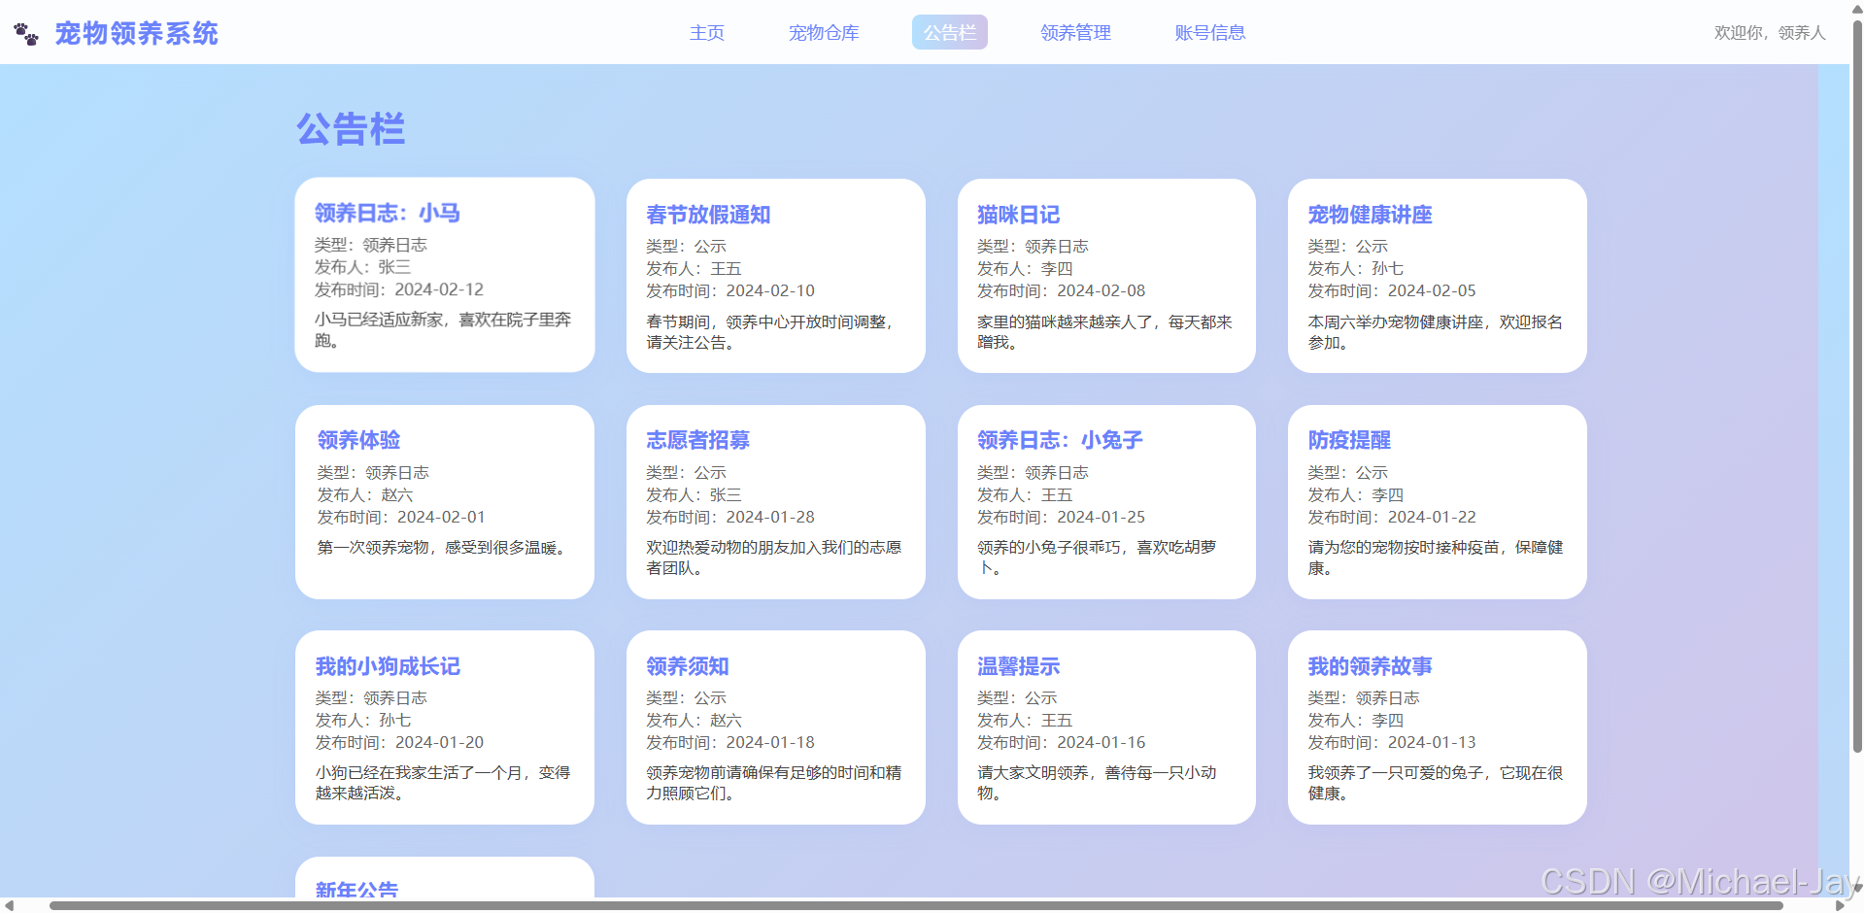
Task: Click the horizontal scrollbar right arrow
Action: (x=1839, y=905)
